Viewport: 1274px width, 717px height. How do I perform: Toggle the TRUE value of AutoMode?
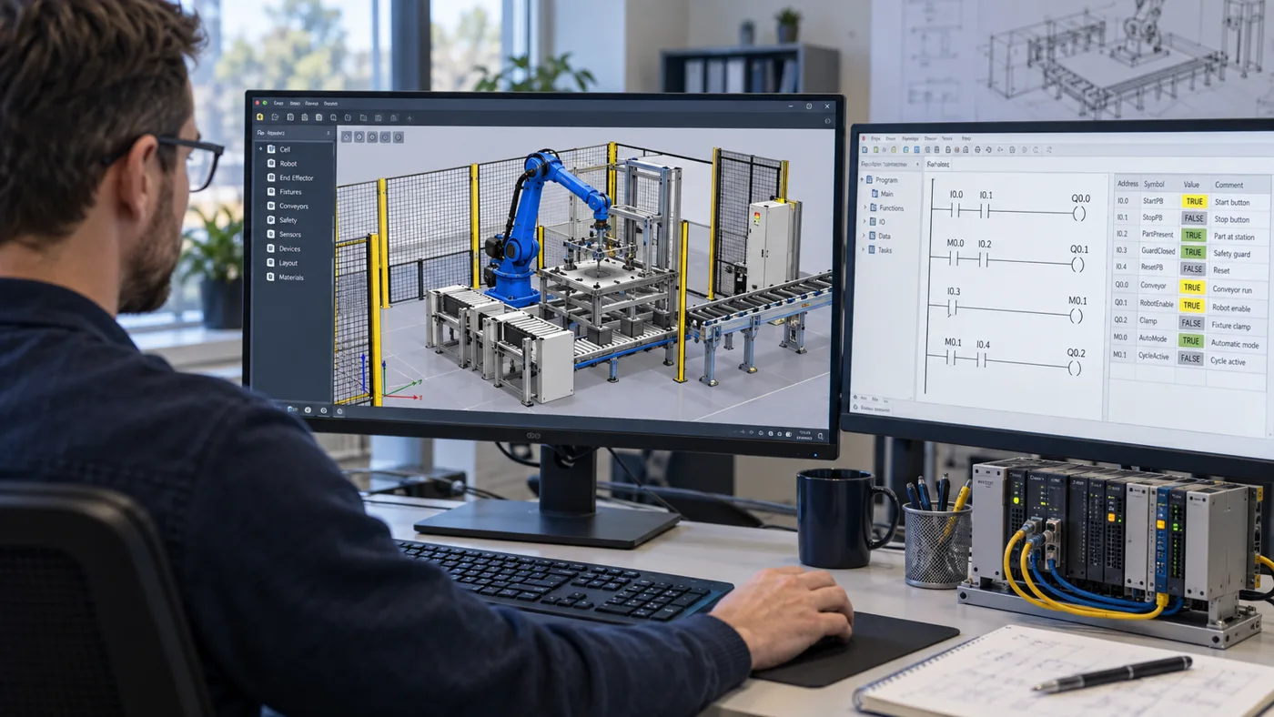pyautogui.click(x=1190, y=340)
